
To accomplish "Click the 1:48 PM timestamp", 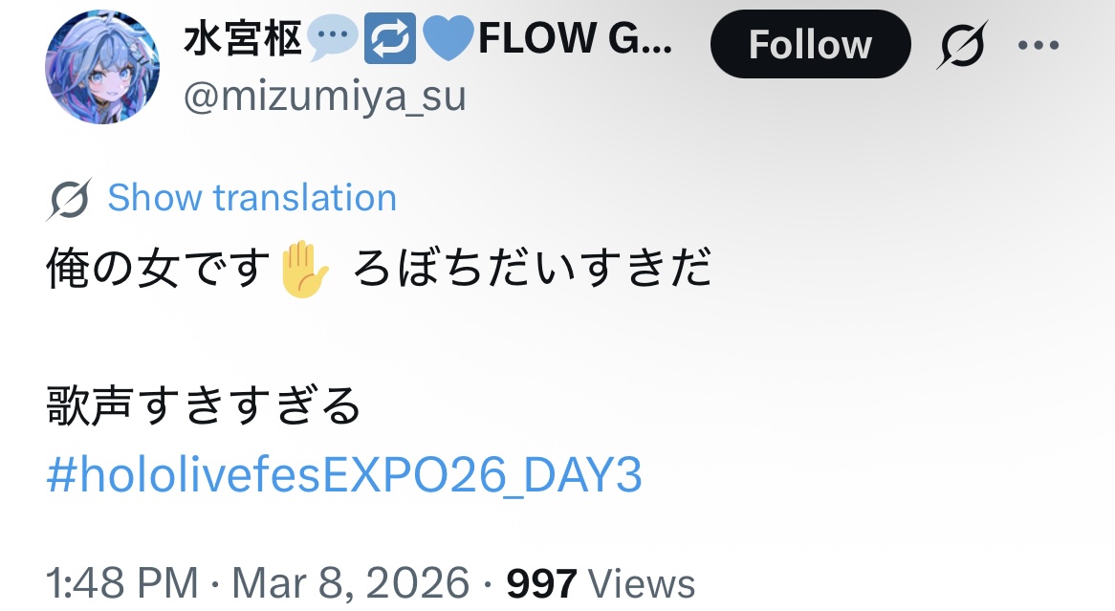I will [x=122, y=583].
